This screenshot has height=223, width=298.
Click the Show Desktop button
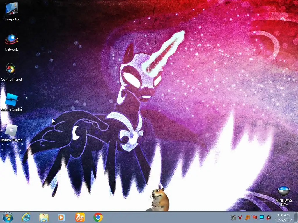click(x=296, y=217)
